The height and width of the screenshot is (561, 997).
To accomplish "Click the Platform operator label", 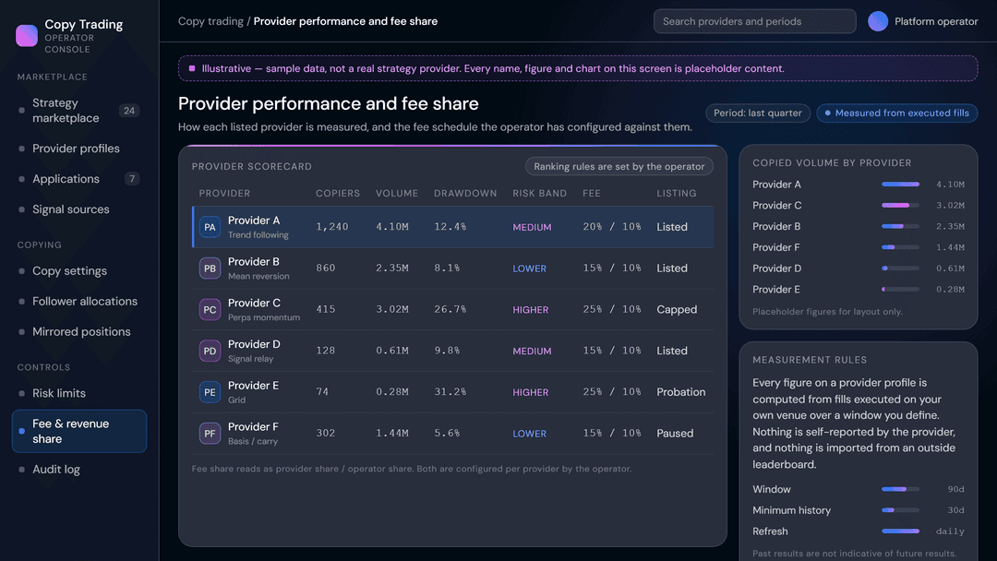I will coord(936,21).
